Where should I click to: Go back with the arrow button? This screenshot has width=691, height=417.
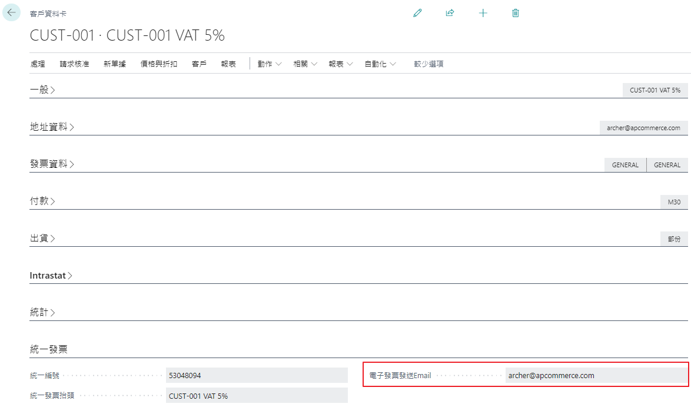pyautogui.click(x=11, y=12)
